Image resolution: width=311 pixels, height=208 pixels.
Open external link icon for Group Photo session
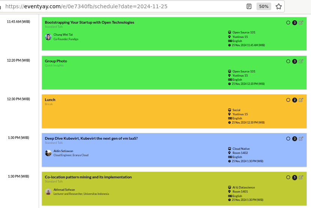coord(301,61)
